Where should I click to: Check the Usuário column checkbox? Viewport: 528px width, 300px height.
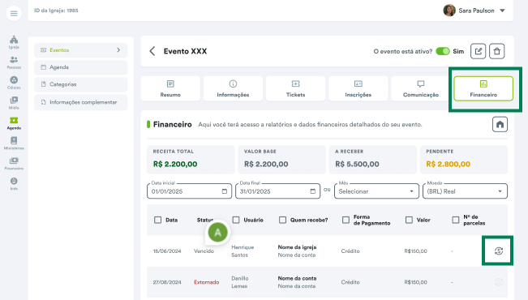236,220
